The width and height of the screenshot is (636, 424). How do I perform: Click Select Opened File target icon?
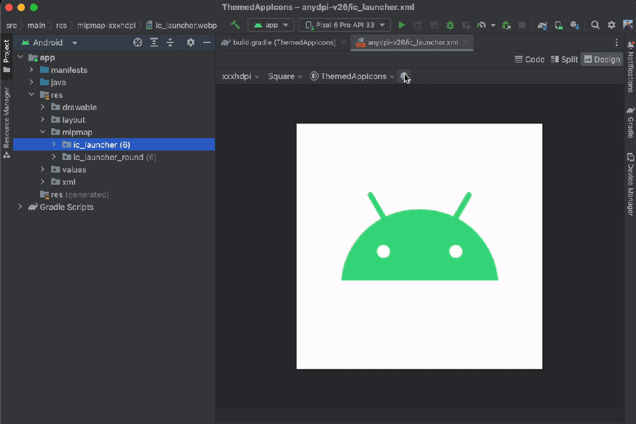pyautogui.click(x=137, y=42)
